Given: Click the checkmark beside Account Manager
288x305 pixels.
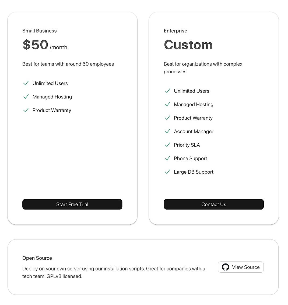Looking at the screenshot, I should tap(167, 131).
